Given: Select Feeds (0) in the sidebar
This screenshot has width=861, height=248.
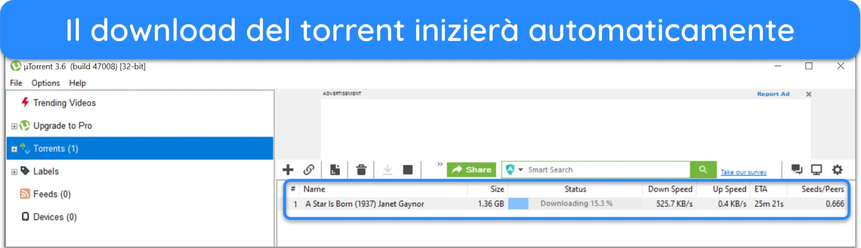Looking at the screenshot, I should tap(52, 194).
